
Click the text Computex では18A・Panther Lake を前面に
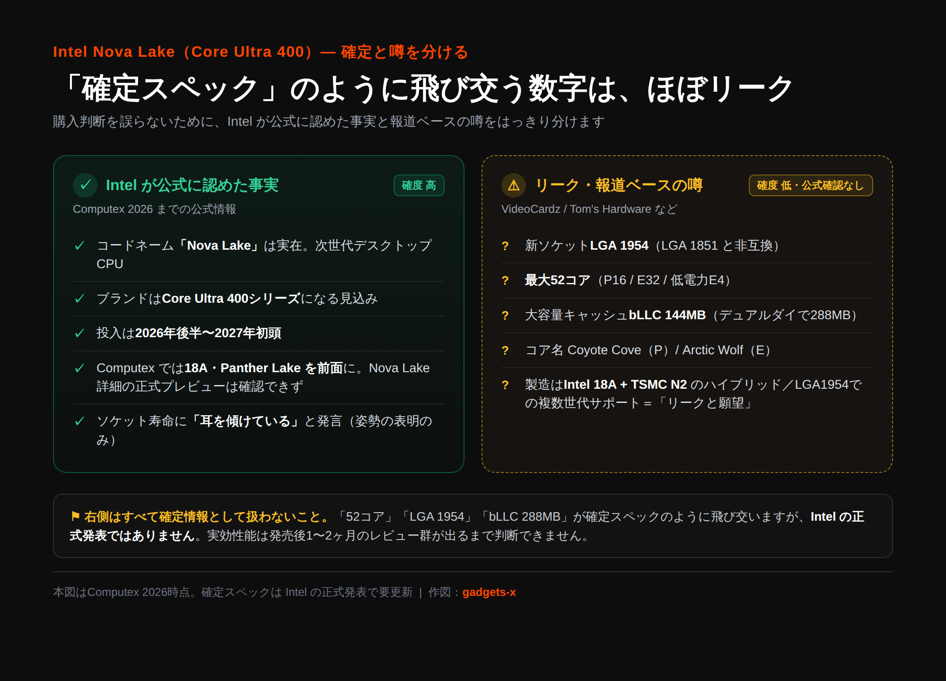coord(226,368)
